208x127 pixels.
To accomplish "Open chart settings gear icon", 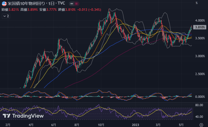I will click(201, 124).
